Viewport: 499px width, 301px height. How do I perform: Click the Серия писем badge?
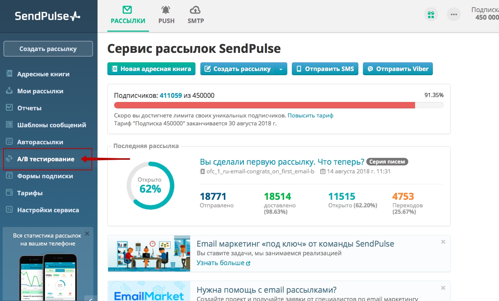pyautogui.click(x=387, y=162)
